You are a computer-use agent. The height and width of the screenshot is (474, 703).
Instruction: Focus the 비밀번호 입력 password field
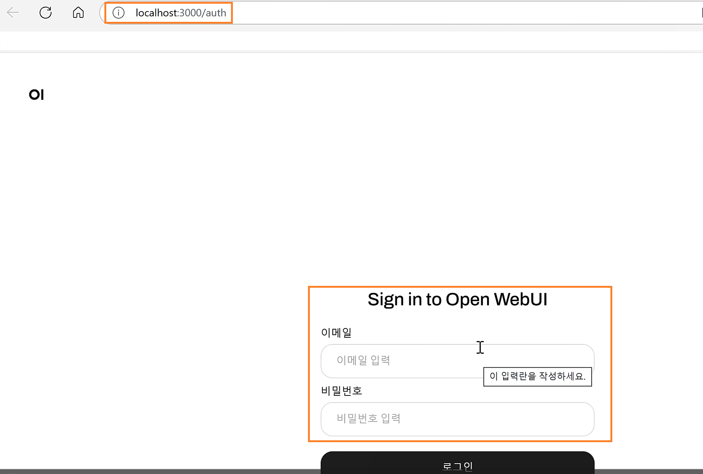(458, 419)
